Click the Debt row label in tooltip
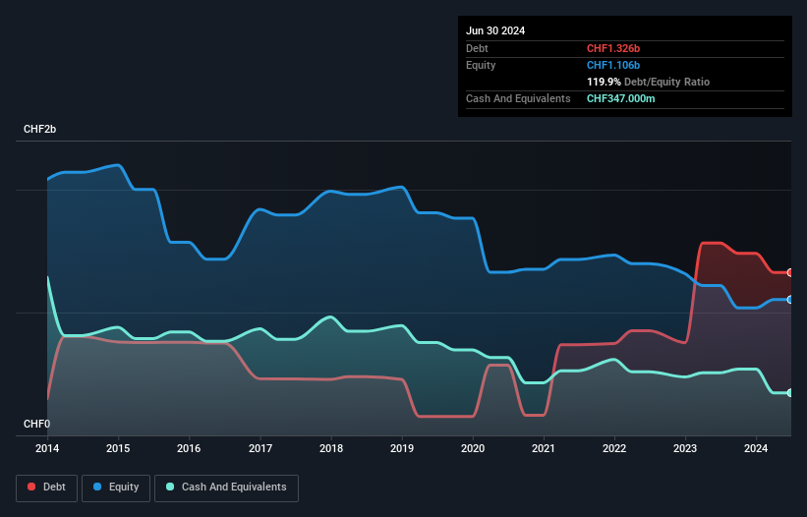This screenshot has width=807, height=517. point(477,48)
